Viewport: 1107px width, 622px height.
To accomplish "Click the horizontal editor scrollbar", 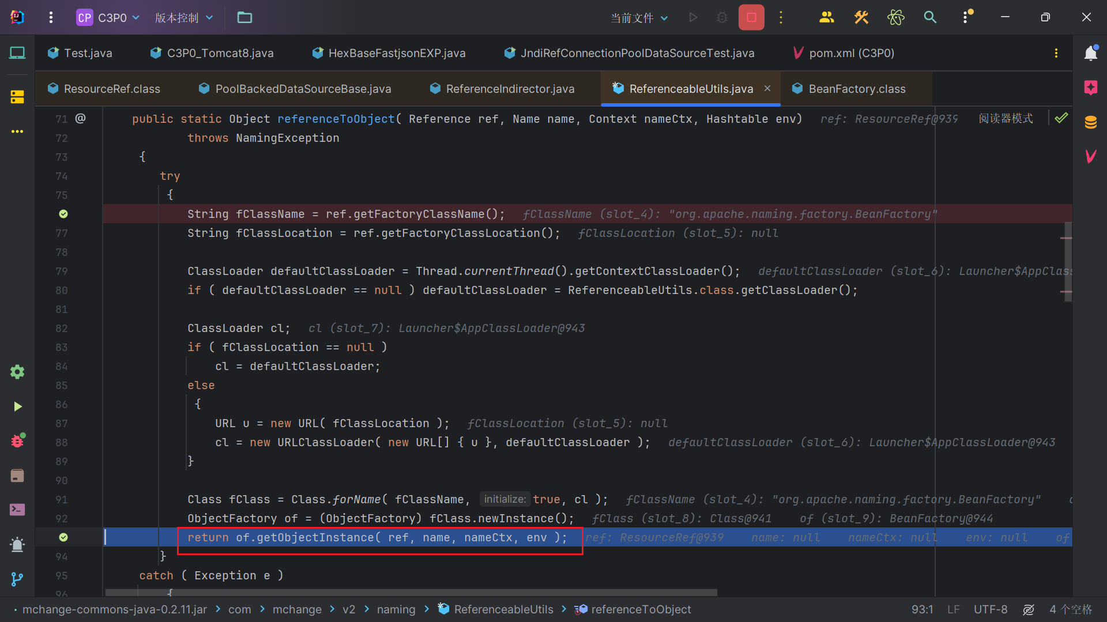I will [411, 593].
